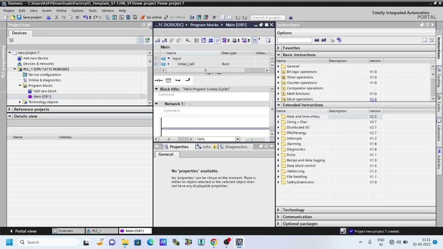Click the Compile icon in toolbar

point(107,17)
